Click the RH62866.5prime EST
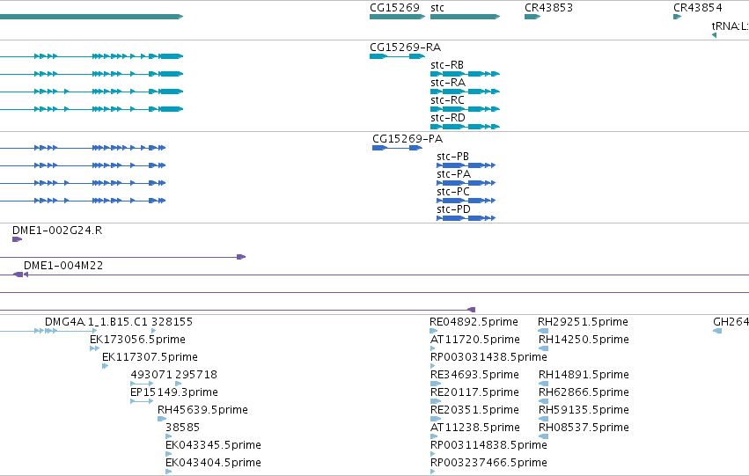The image size is (749, 476). point(544,401)
